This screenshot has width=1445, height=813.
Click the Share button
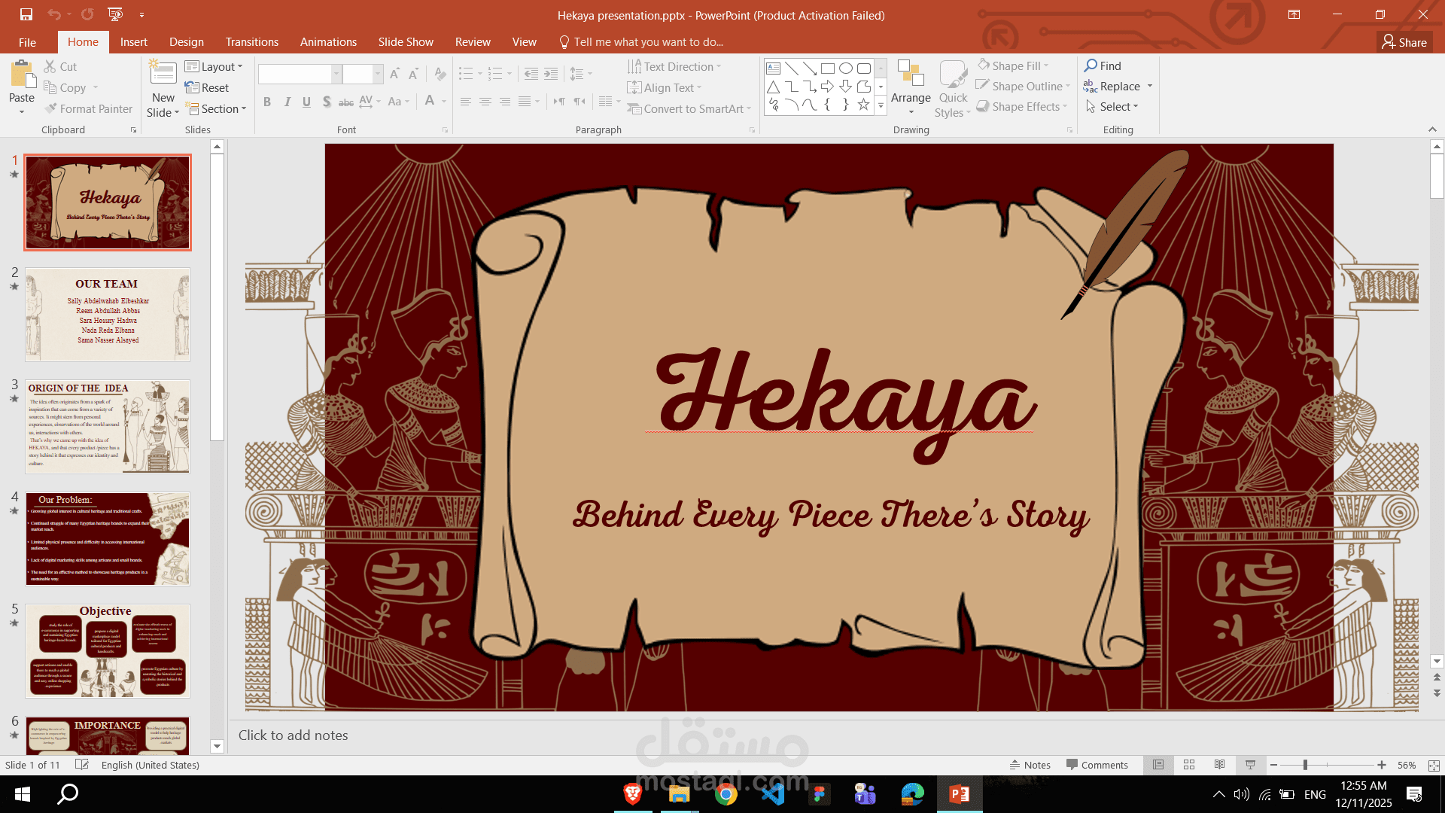coord(1404,42)
